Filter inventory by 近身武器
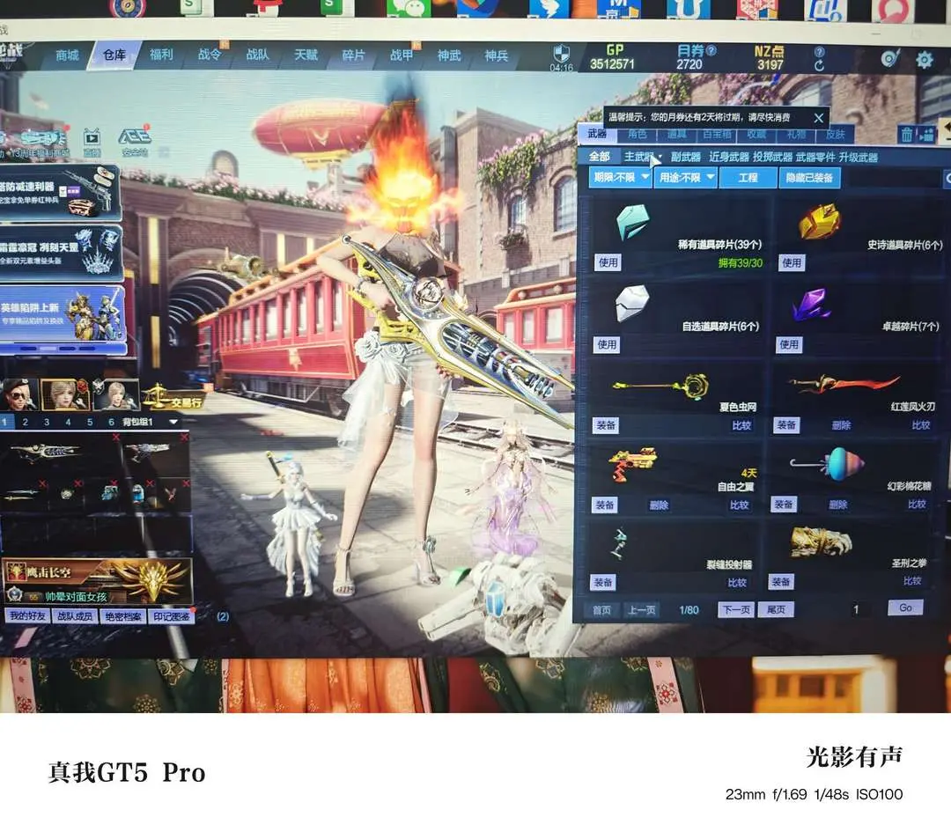 (x=729, y=157)
